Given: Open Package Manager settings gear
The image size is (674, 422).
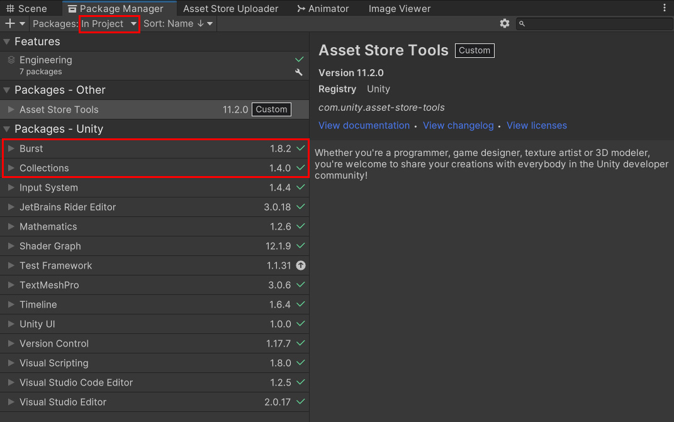Looking at the screenshot, I should tap(505, 23).
